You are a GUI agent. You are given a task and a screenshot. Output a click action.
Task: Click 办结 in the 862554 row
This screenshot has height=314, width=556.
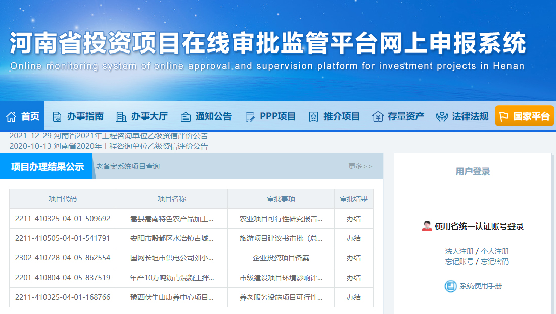pyautogui.click(x=353, y=258)
